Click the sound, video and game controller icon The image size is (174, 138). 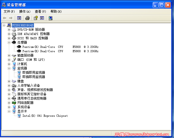14,90
